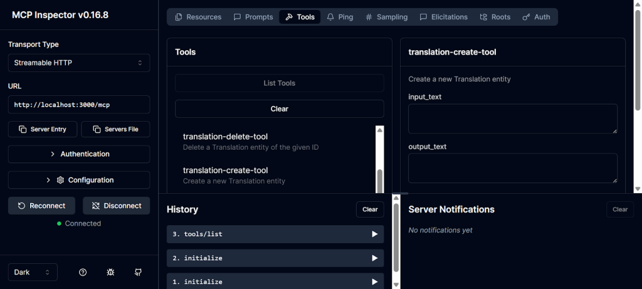Click the input_text field

pyautogui.click(x=512, y=118)
